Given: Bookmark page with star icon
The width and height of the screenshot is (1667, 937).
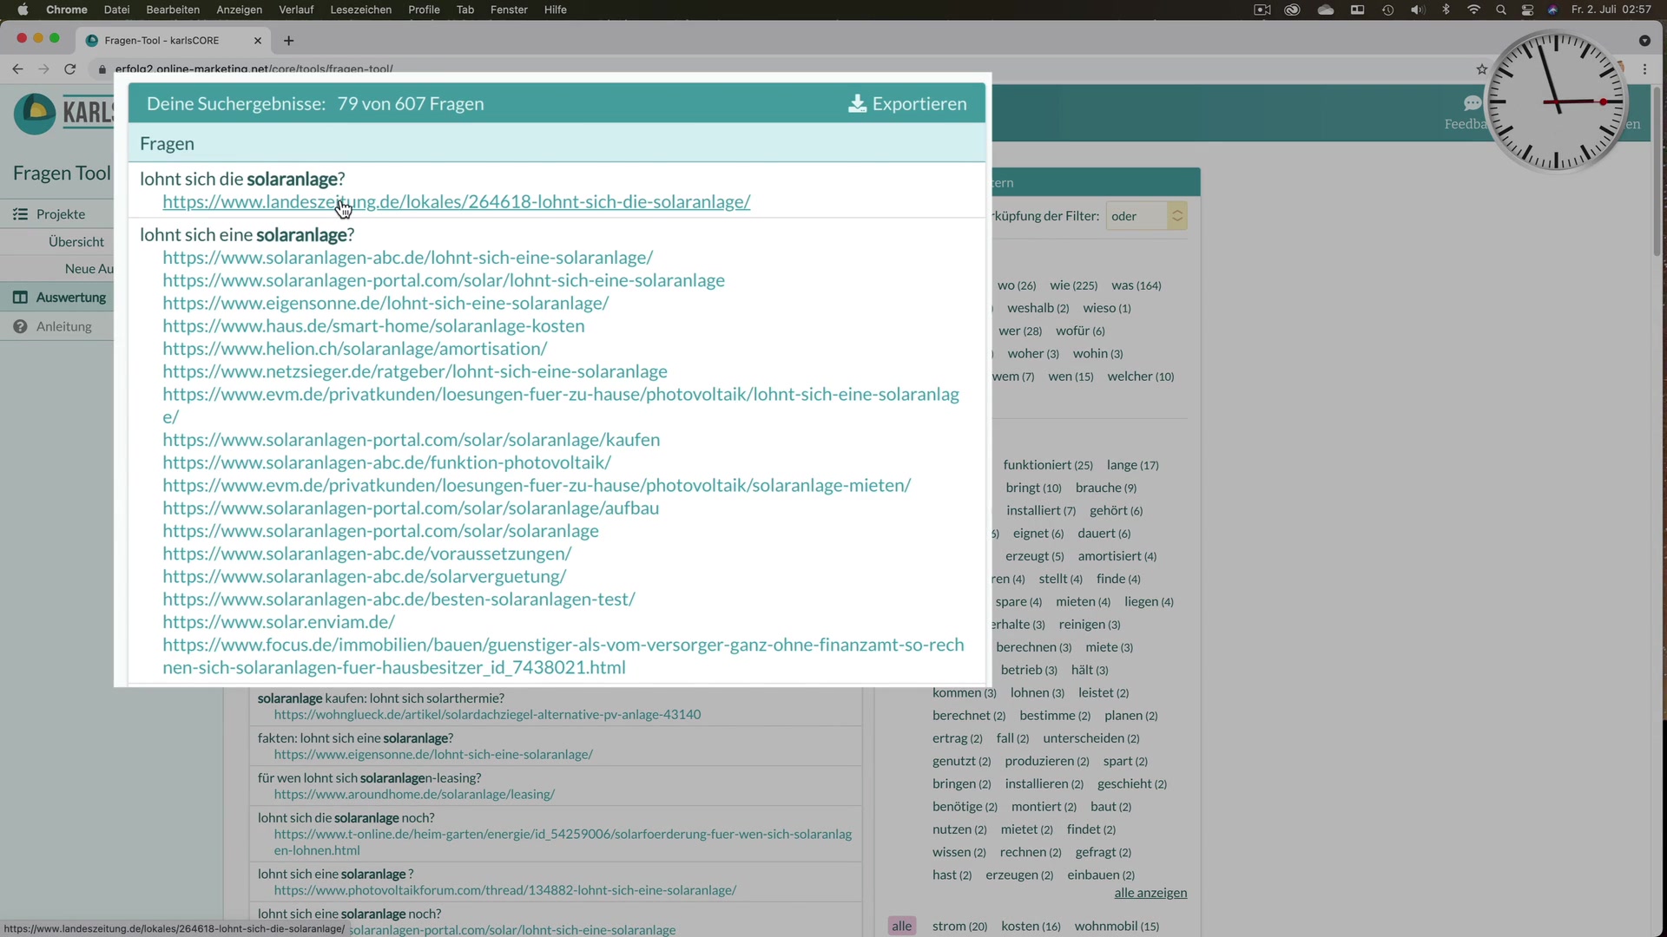Looking at the screenshot, I should coord(1481,69).
